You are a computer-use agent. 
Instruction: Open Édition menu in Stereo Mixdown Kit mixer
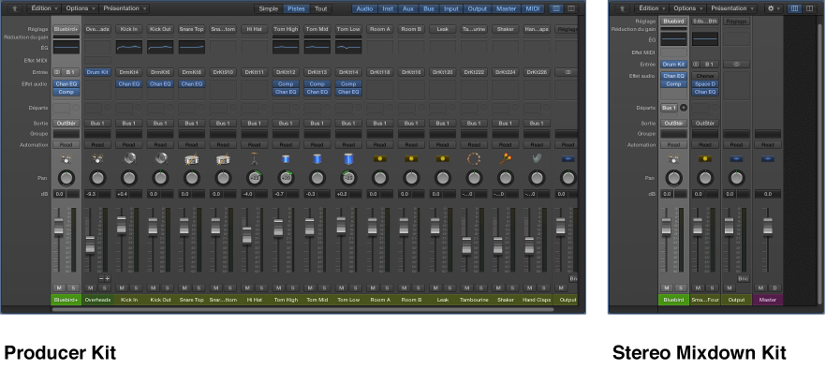click(x=652, y=8)
